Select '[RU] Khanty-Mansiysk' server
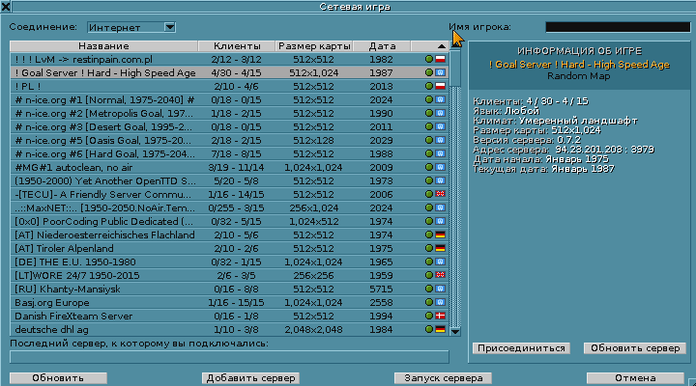The width and height of the screenshot is (696, 386). point(229,289)
